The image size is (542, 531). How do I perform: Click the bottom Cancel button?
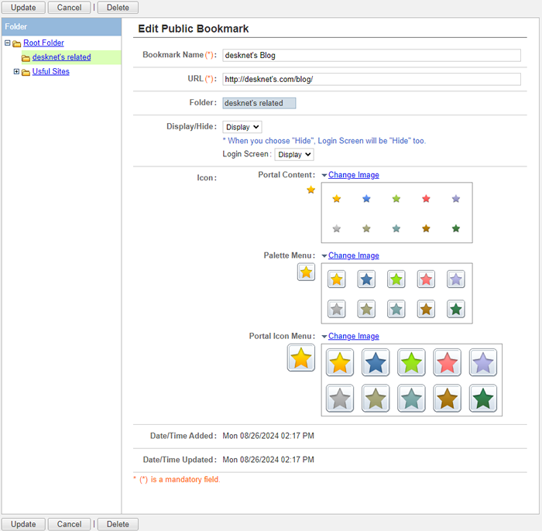[69, 524]
